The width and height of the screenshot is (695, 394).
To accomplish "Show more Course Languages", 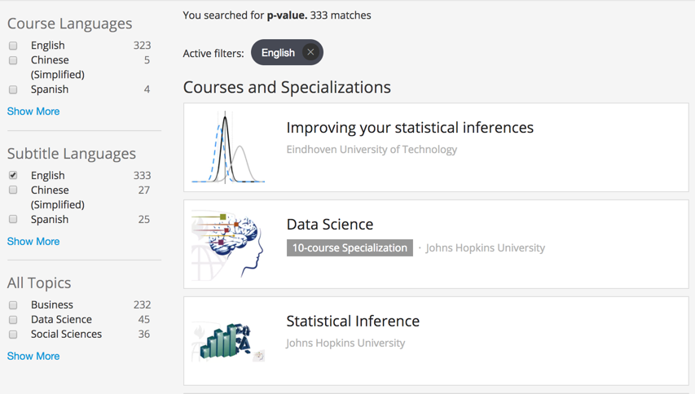I will (33, 112).
